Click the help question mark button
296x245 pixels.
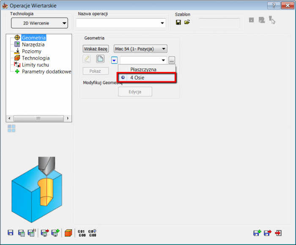point(274,6)
